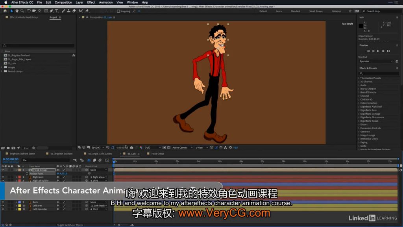Select the Eraser tool
Image resolution: width=403 pixels, height=227 pixels.
coord(74,11)
